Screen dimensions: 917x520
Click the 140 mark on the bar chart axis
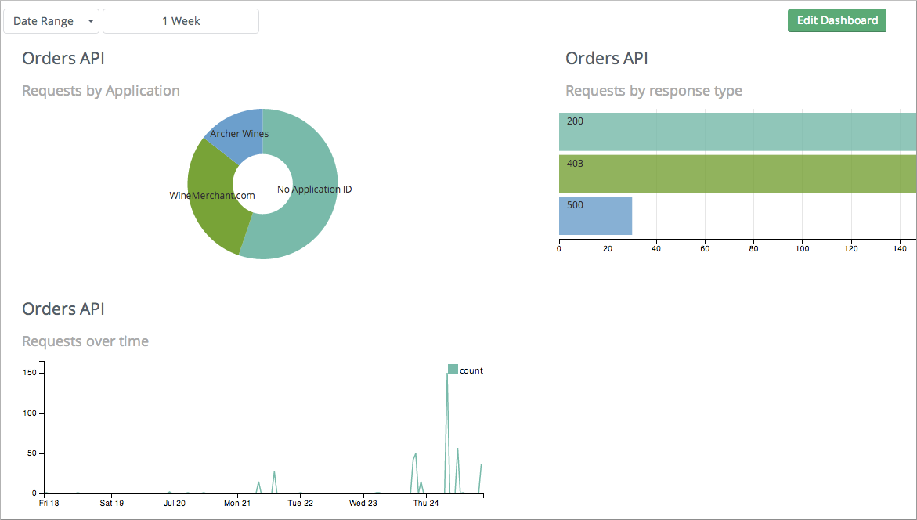(x=899, y=248)
